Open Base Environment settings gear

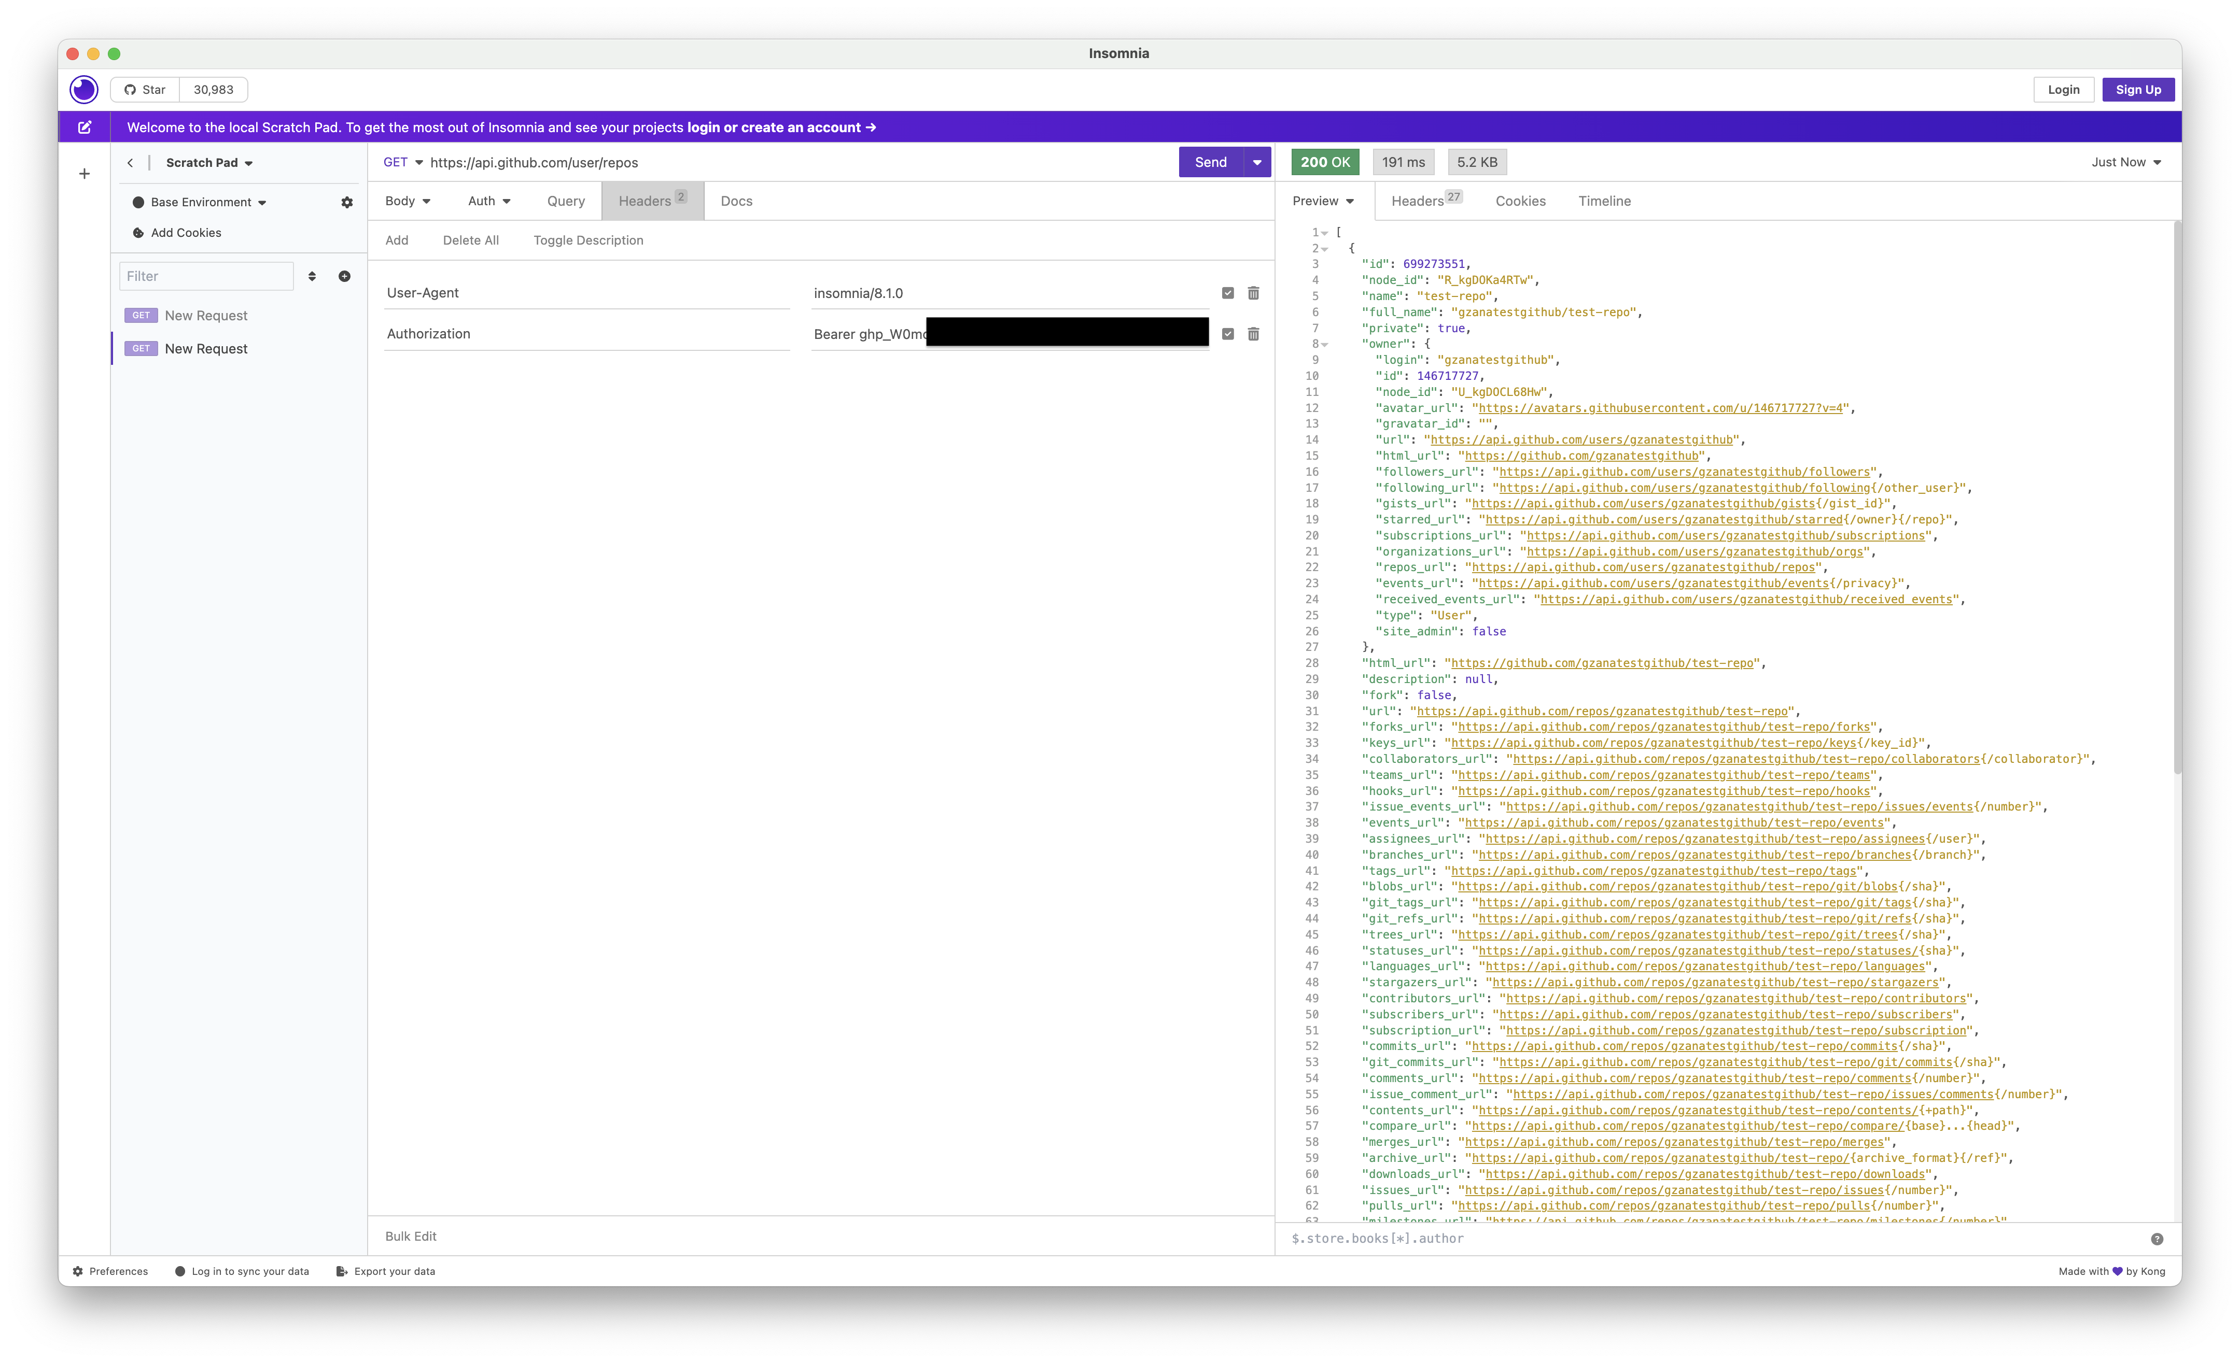pyautogui.click(x=346, y=202)
